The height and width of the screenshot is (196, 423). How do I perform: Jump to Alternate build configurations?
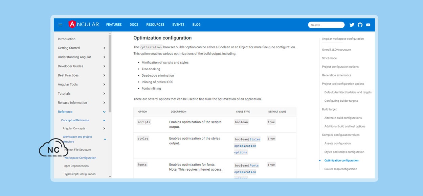click(343, 118)
